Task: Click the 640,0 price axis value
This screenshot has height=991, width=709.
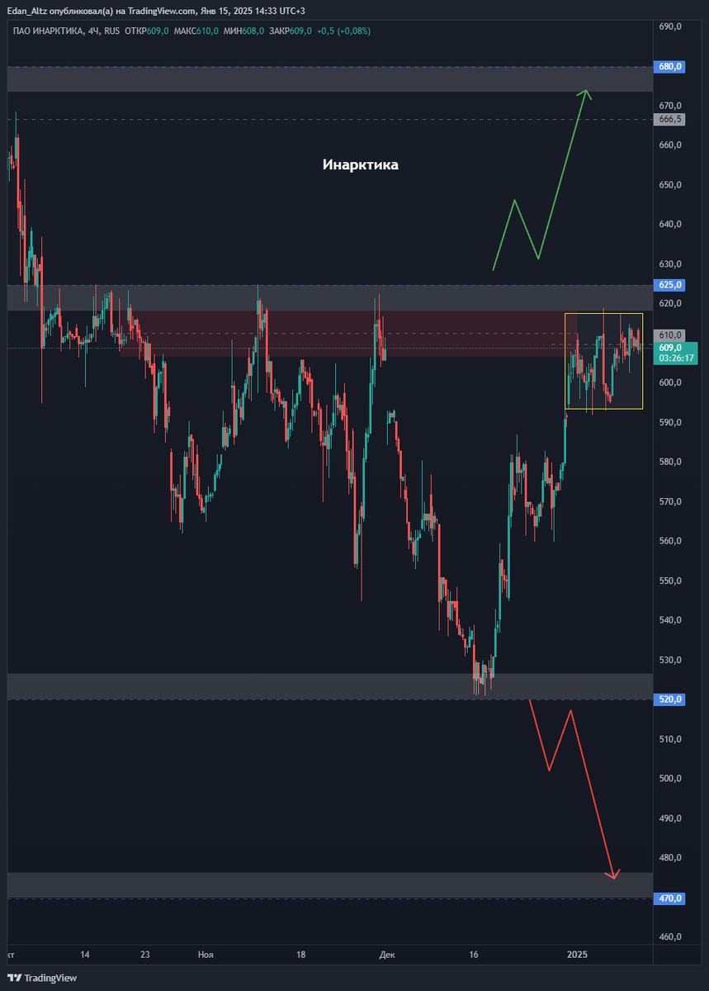Action: pyautogui.click(x=669, y=225)
